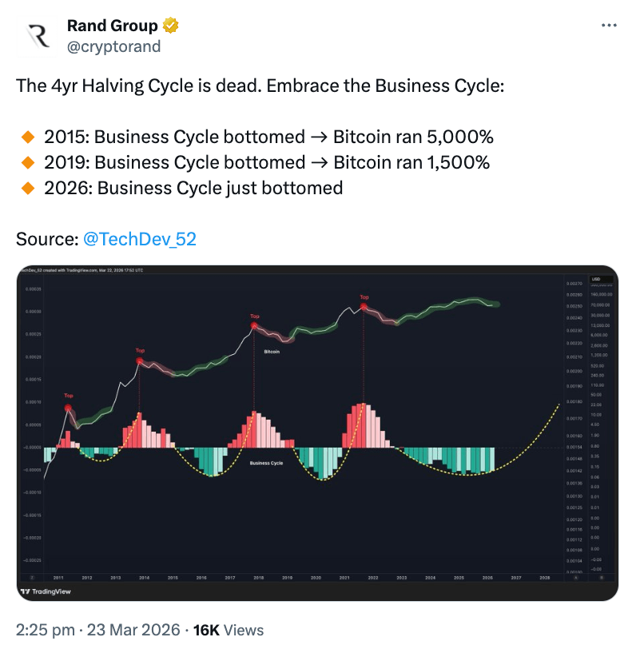Click the red Top marker near 2014

click(x=140, y=360)
